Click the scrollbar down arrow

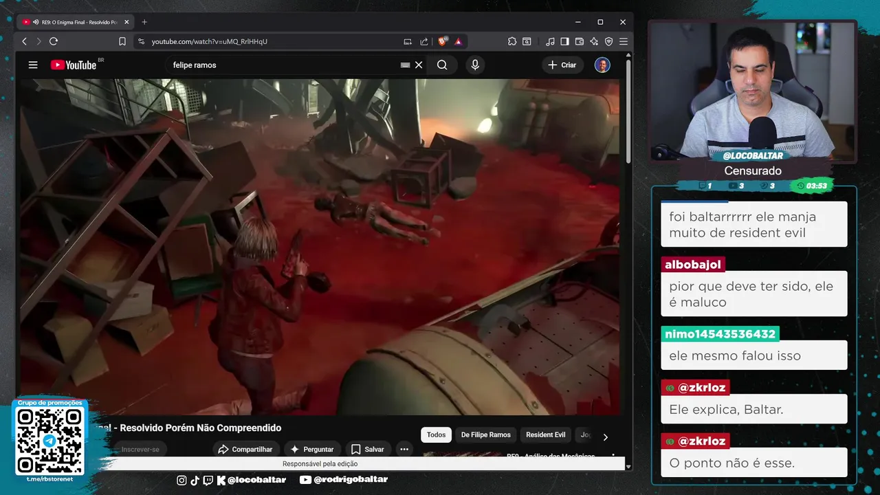(x=628, y=465)
